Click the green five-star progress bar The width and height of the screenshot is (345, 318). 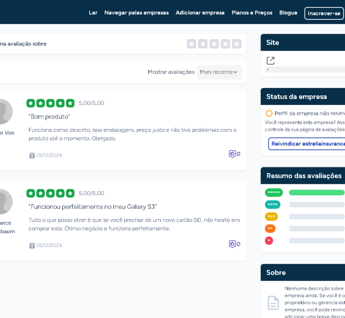[x=316, y=193]
